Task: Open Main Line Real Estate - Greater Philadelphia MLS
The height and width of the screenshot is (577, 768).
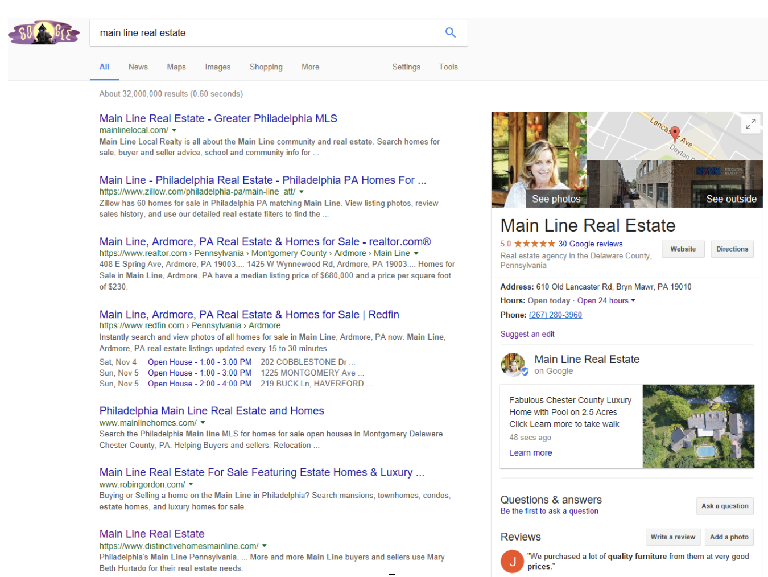Action: (x=218, y=118)
